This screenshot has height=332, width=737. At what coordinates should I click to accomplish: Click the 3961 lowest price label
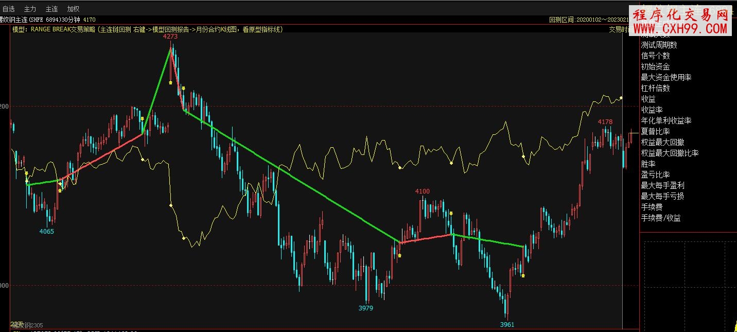(507, 325)
